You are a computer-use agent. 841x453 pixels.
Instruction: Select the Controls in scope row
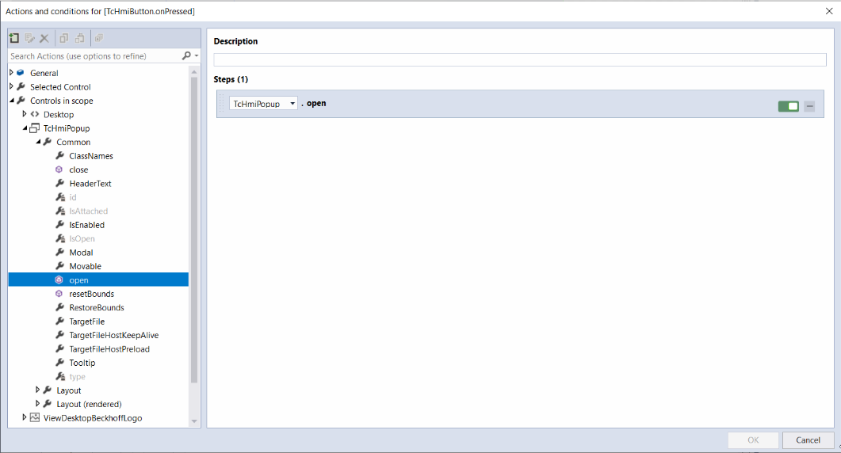pyautogui.click(x=61, y=101)
